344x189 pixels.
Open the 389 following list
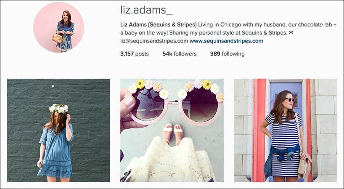227,54
